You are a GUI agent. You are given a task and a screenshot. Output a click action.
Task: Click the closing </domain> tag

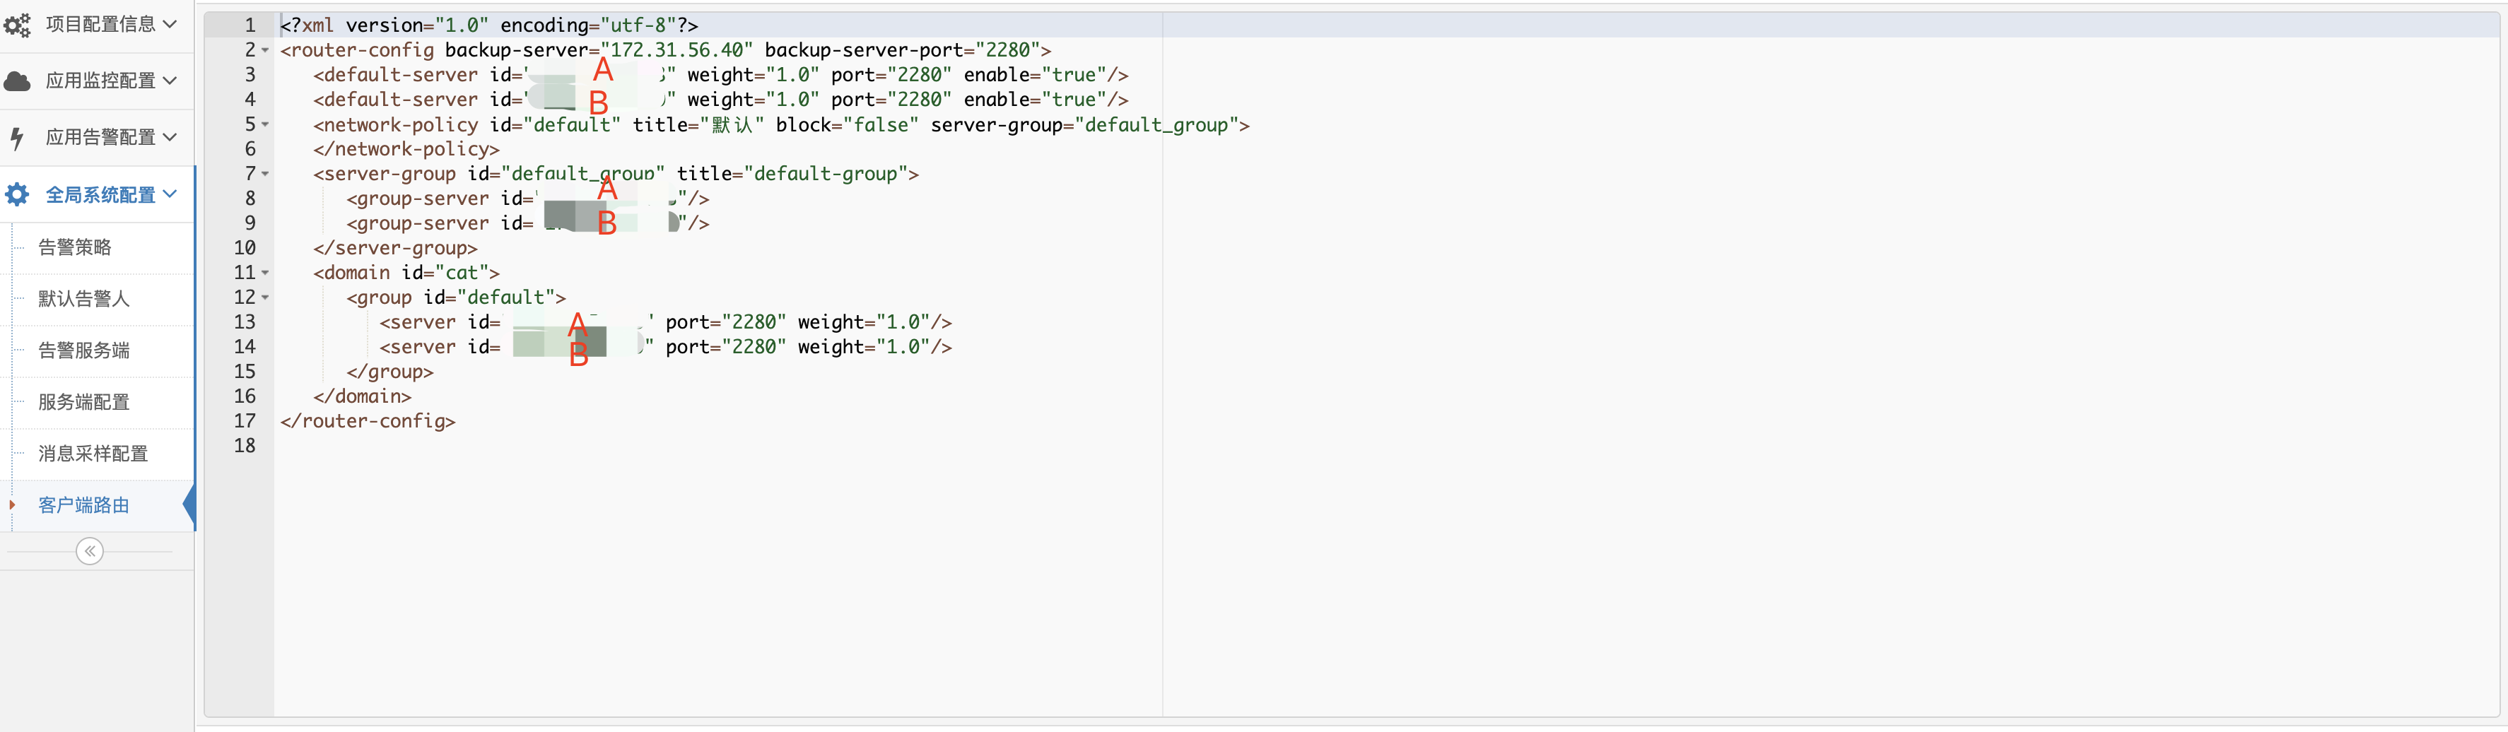[x=362, y=396]
